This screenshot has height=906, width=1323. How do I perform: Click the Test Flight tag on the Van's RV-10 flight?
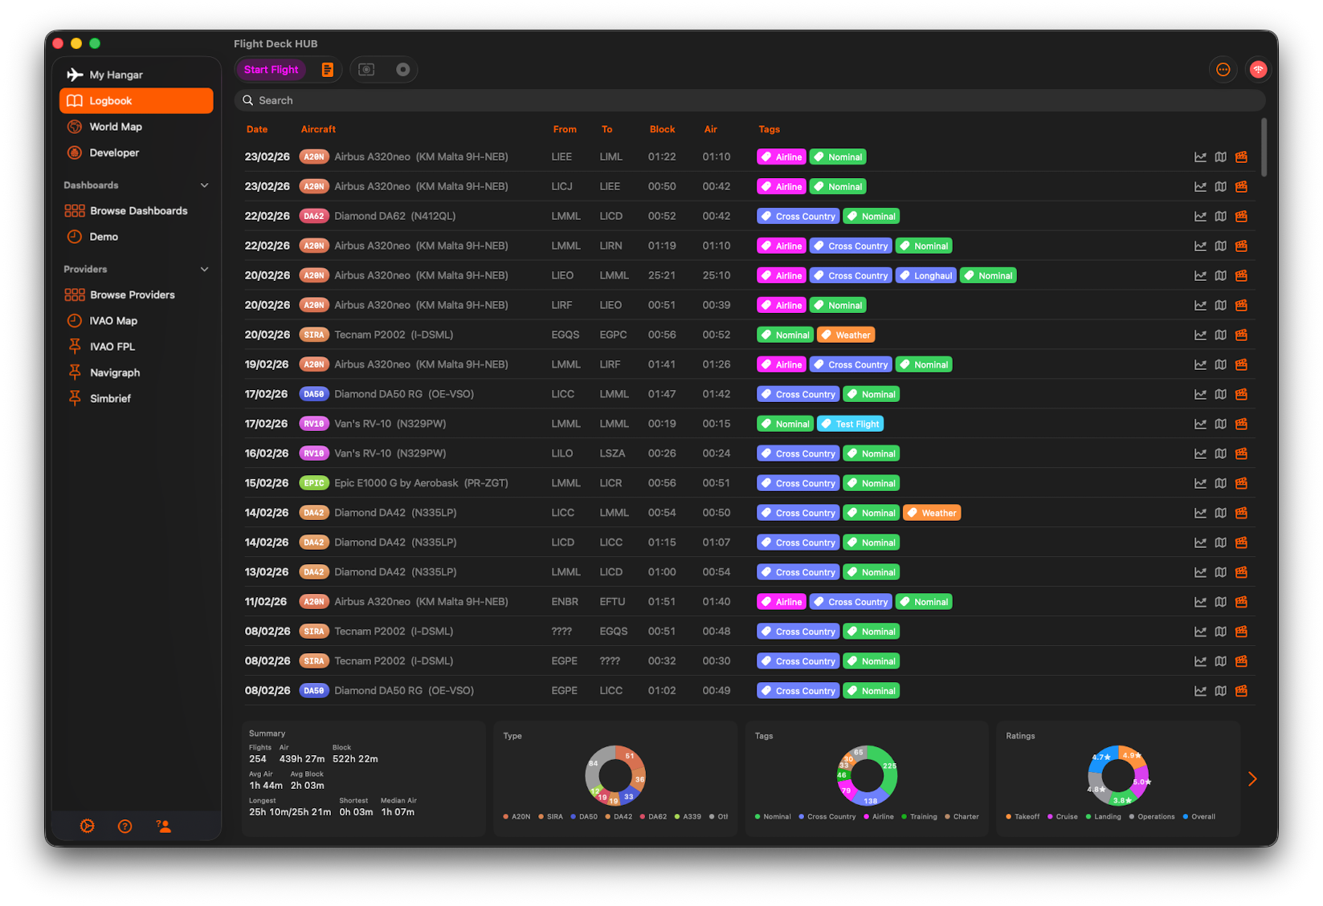[850, 424]
